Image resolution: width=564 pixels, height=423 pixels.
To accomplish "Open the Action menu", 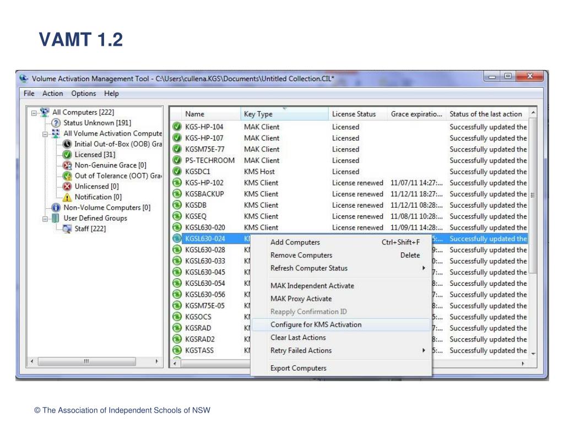I will click(52, 94).
